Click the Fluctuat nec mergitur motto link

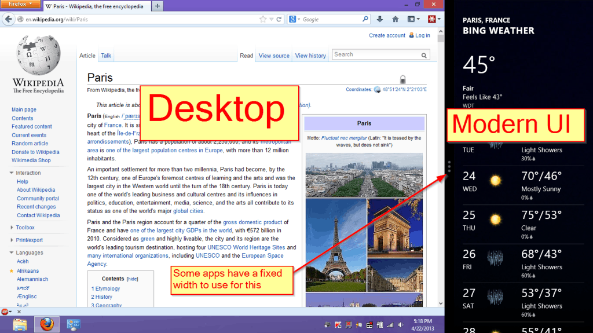pos(344,138)
